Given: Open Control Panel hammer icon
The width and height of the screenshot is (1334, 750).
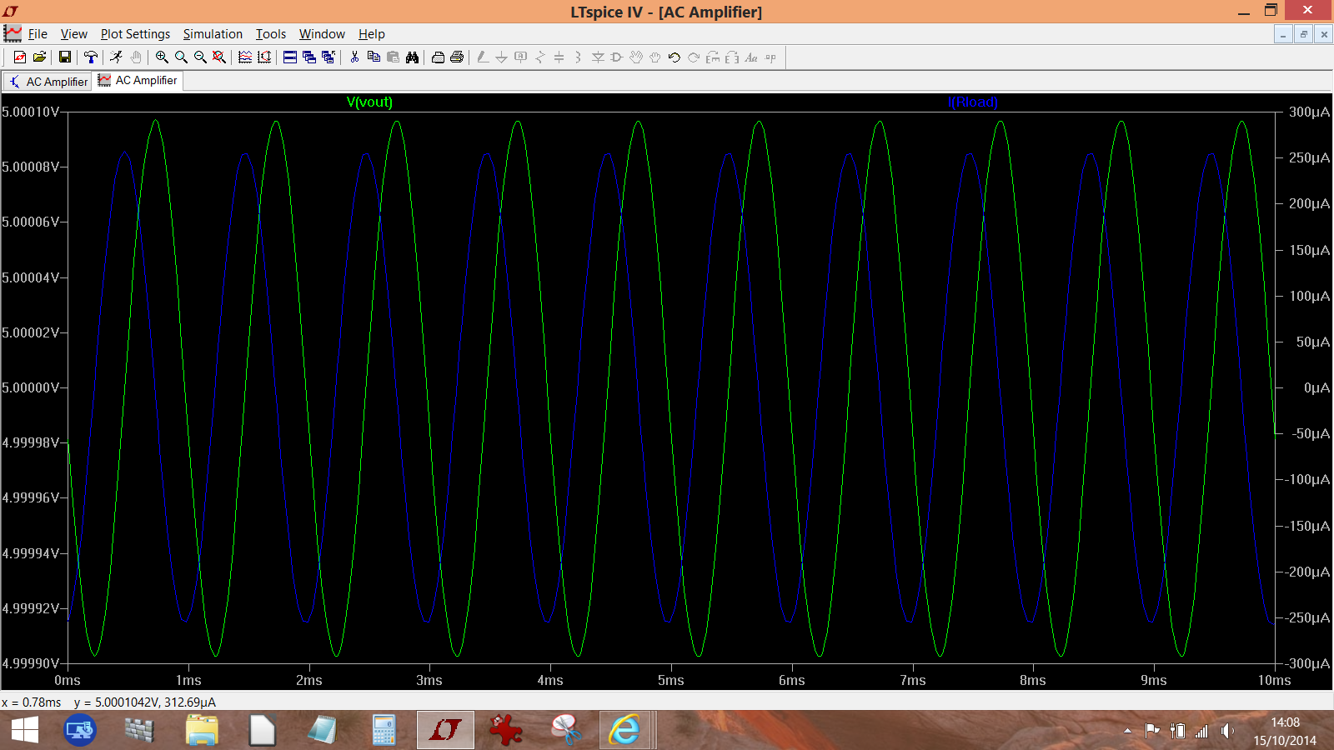Looking at the screenshot, I should 90,57.
